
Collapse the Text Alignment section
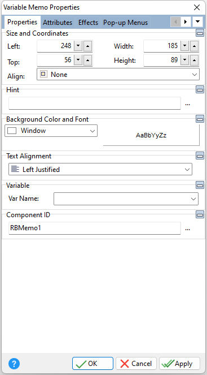point(200,156)
